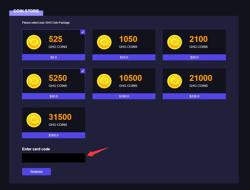Click the $5.0 price bar
Screen dimensions: 250x190
53,57
